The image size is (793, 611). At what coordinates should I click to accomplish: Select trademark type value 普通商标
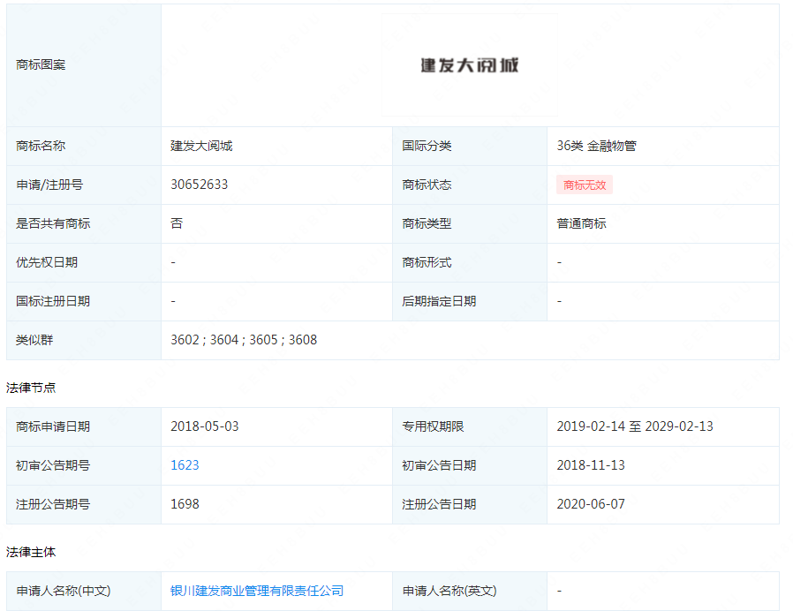(x=581, y=223)
